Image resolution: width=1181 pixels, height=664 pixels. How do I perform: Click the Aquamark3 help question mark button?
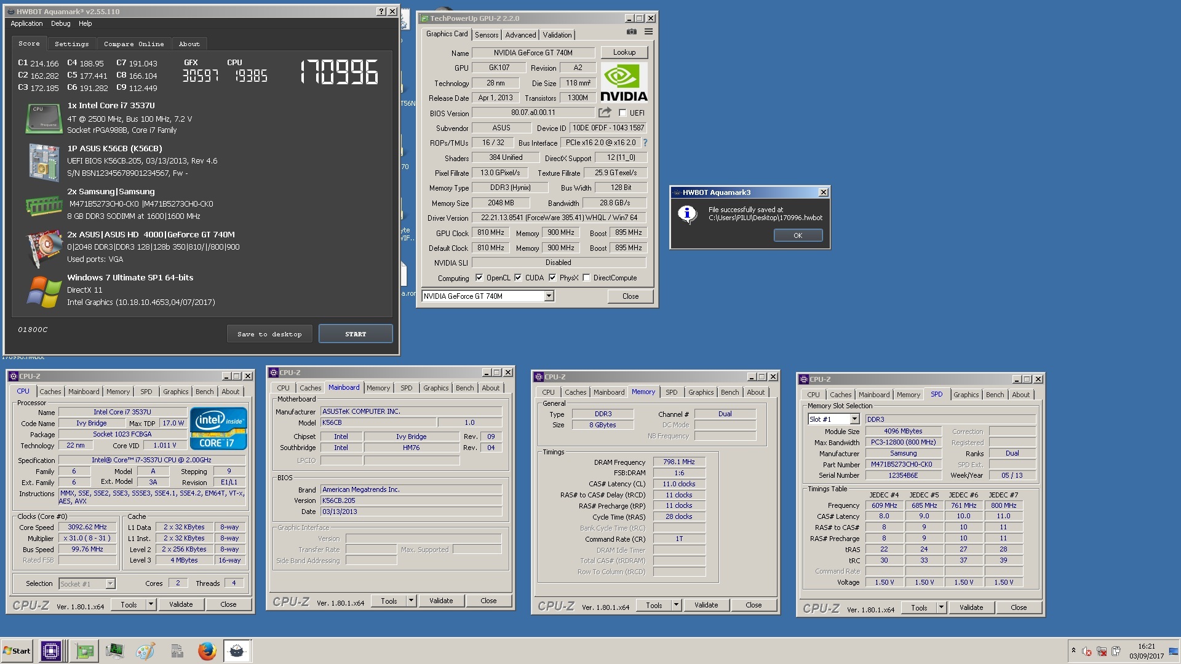381,11
